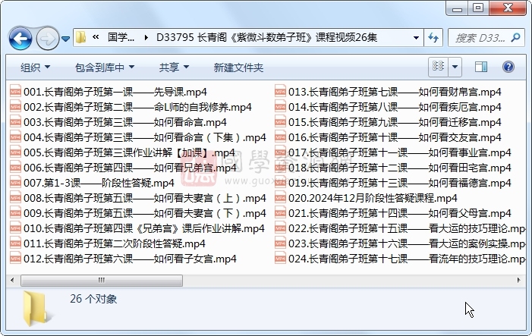Select file name 024 看流年的技巧理论
This screenshot has width=532, height=336.
407,259
